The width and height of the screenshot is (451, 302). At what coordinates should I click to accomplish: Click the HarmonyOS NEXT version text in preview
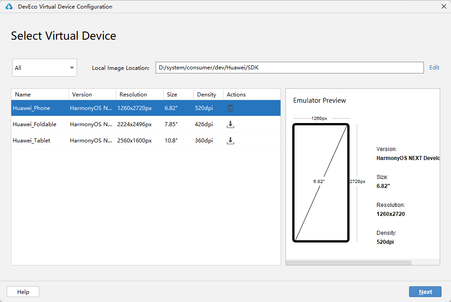408,158
